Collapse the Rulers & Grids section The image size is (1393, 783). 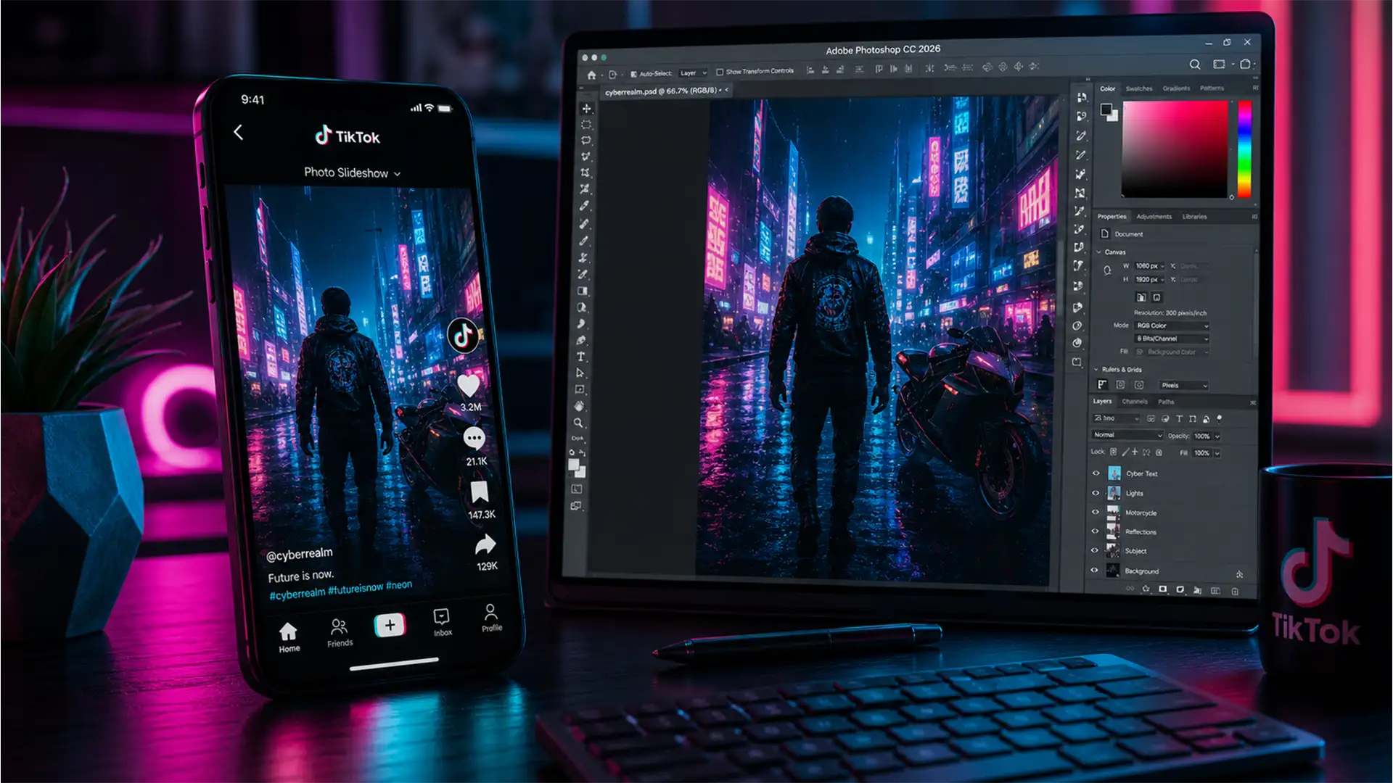point(1096,369)
